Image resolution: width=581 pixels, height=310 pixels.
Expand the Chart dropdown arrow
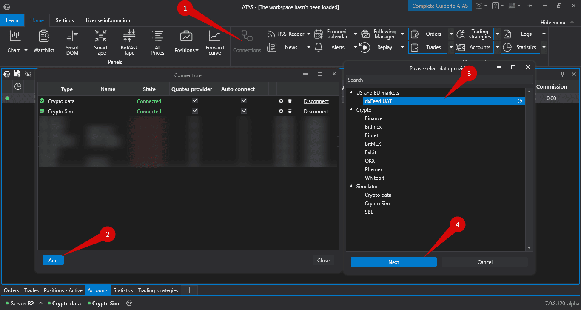[26, 50]
